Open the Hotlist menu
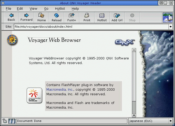The height and width of the screenshot is (126, 175). pos(60,9)
